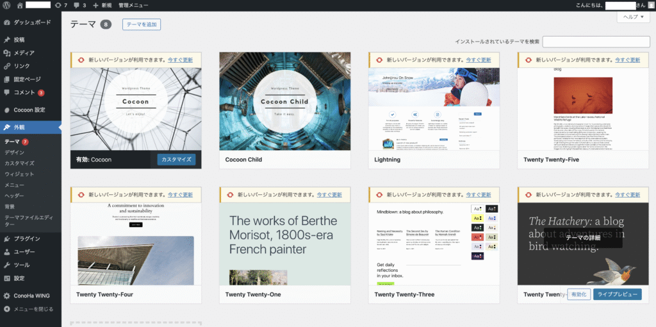This screenshot has height=327, width=656.
Task: Click the テーマを追加 button
Action: point(142,24)
